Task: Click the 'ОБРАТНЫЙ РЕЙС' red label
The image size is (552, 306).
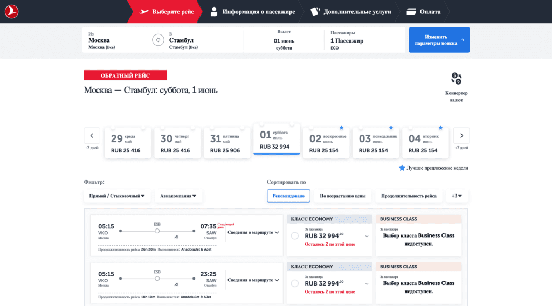Action: tap(125, 75)
